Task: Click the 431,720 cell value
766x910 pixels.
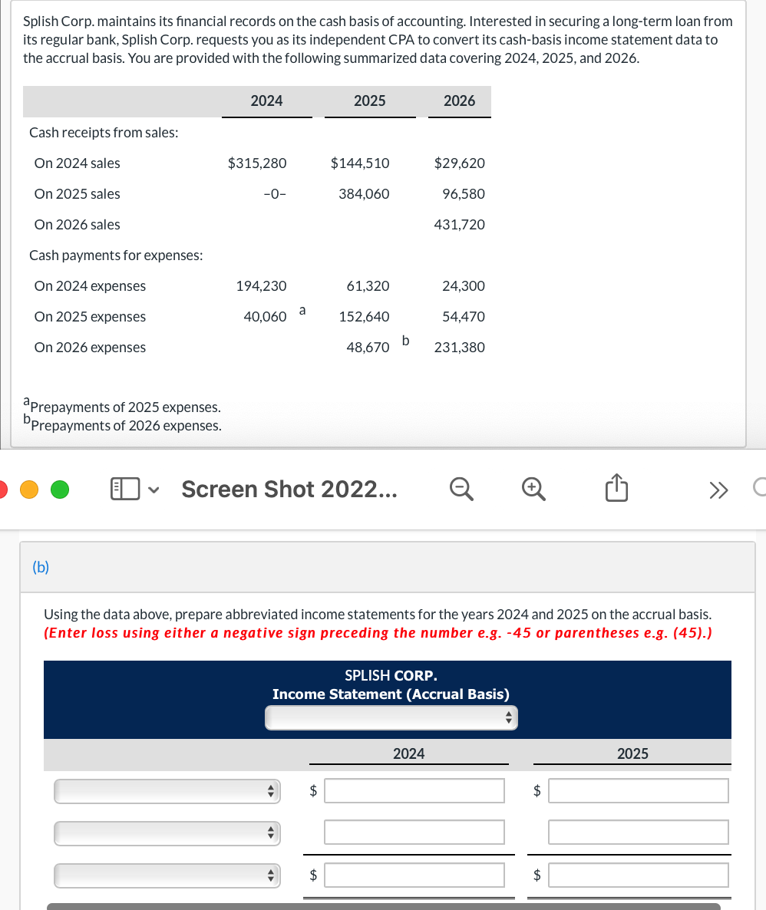Action: tap(459, 225)
